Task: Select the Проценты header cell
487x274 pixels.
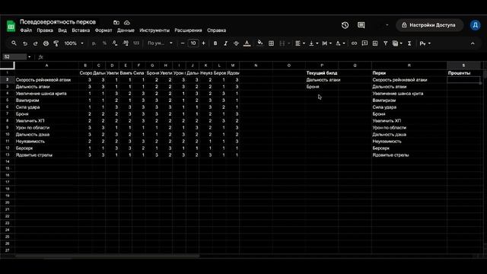Action: (463, 73)
